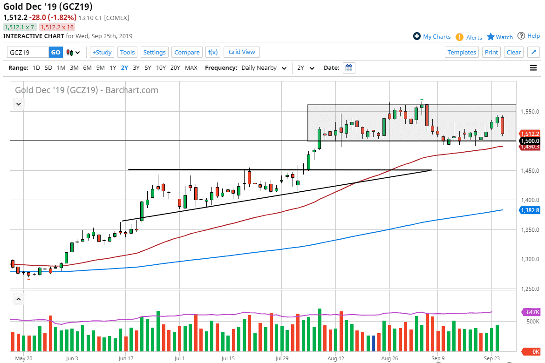Open Alerts via the exclamation icon
Viewport: 545px width, 363px height.
coord(459,37)
